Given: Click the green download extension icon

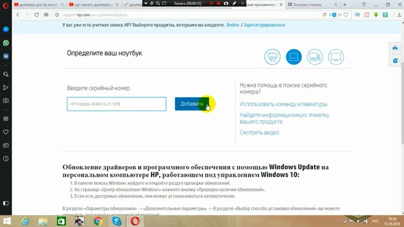Looking at the screenshot, I should coord(376,15).
